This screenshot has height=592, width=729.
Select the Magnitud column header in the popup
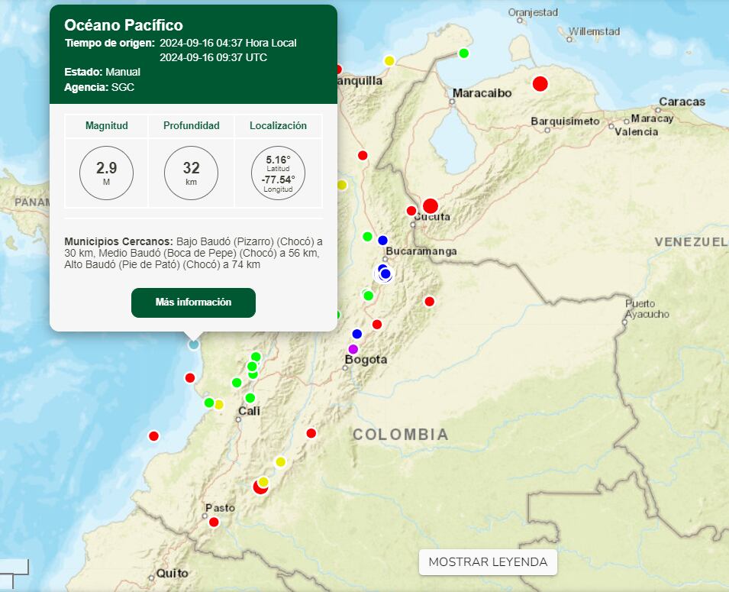tap(105, 126)
